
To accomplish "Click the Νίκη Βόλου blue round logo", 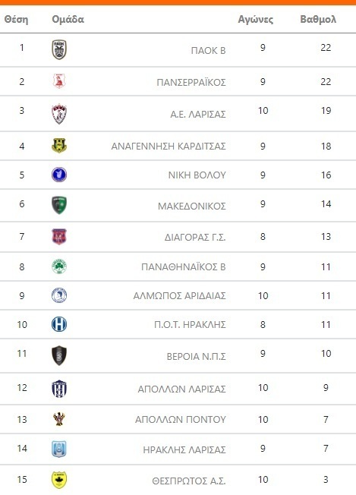I will pos(59,175).
